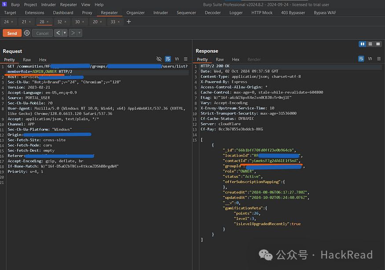Add a new Repeater tab with plus
Screen dimensions: 385x270
129,22
